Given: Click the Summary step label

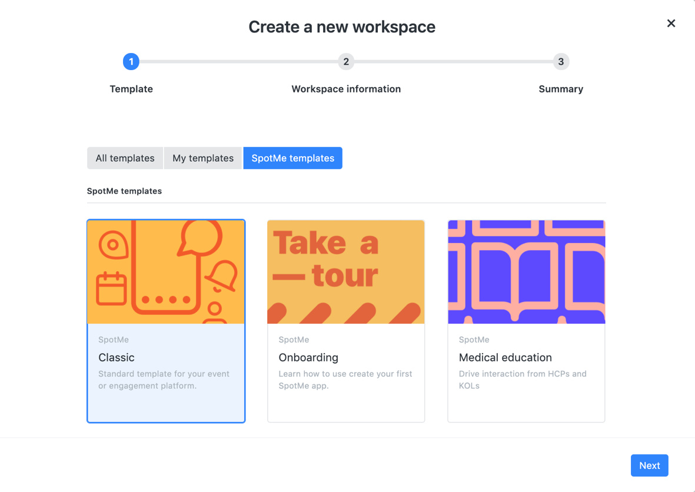Looking at the screenshot, I should [561, 89].
